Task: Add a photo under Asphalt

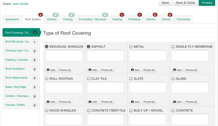Action: (93, 70)
